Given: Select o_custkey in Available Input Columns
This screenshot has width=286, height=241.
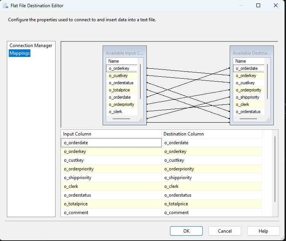Looking at the screenshot, I should click(121, 76).
